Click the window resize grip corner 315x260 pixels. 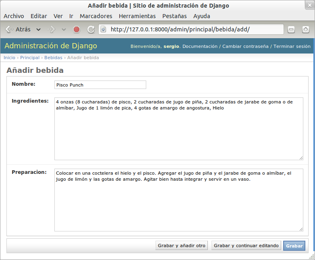312,257
